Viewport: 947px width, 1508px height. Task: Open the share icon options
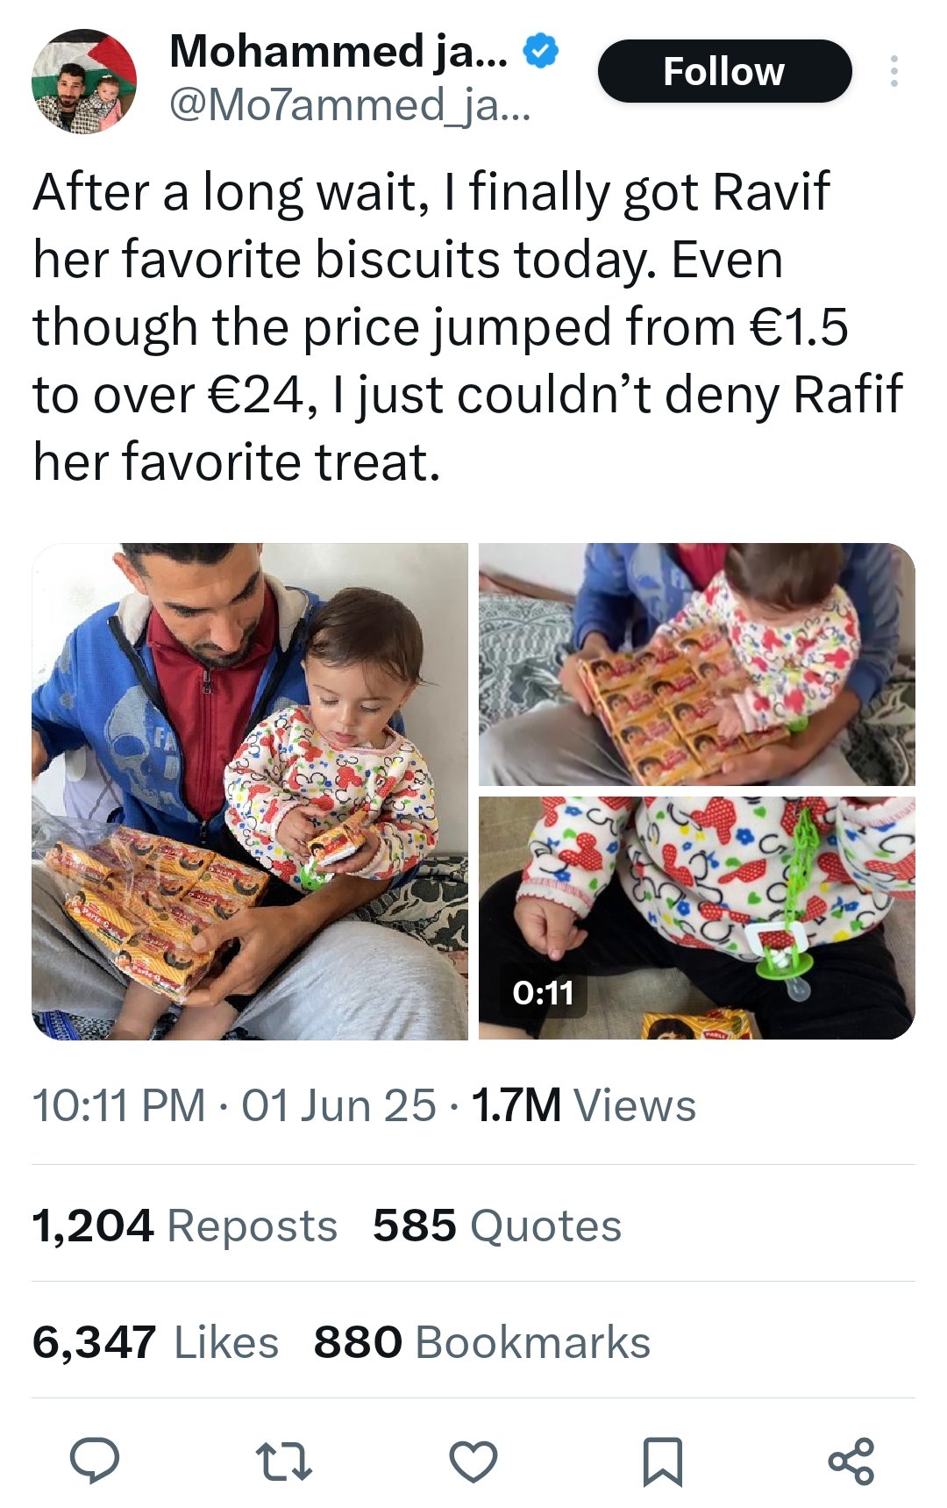[851, 1461]
